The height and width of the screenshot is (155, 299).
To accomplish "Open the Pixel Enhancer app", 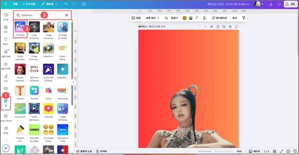I will (34, 30).
